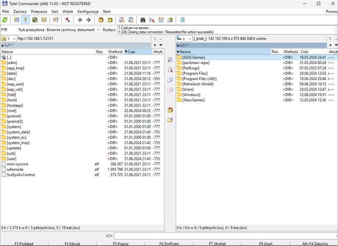338x246 pixels.
Task: Click the right panel c:\*.* path header
Action: pyautogui.click(x=251, y=45)
